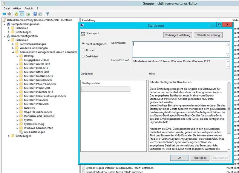The image size is (239, 173).
Task: Expand the Windows-Komponenten folder
Action: pyautogui.click(x=17, y=128)
